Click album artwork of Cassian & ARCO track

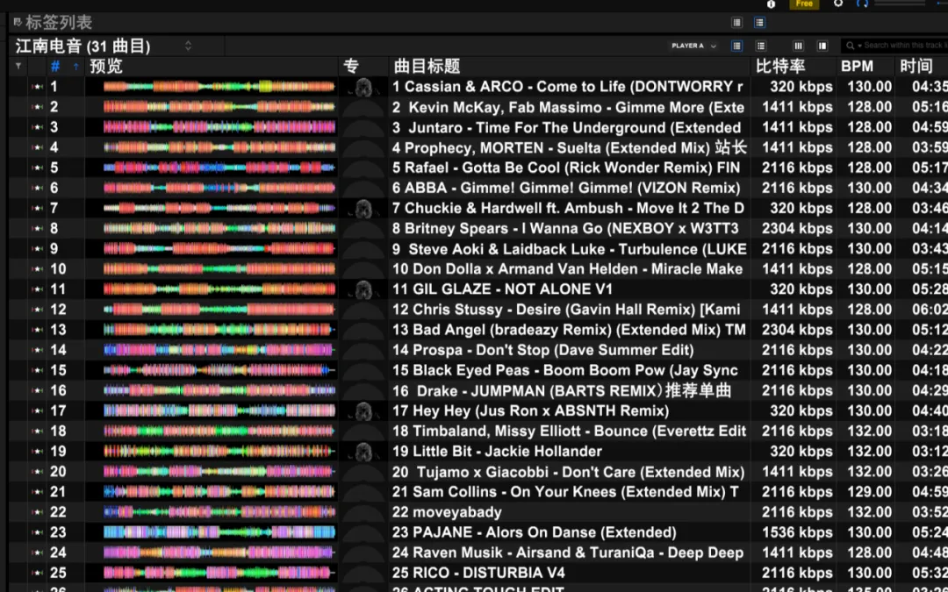point(363,87)
